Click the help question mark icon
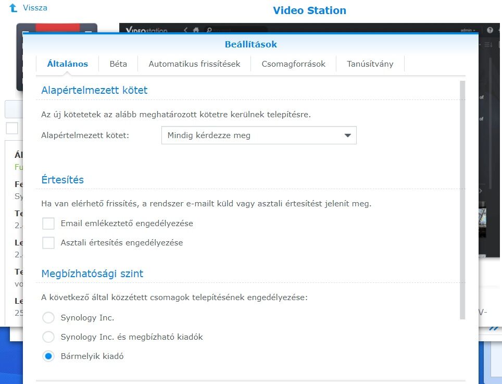This screenshot has height=384, width=502. (490, 30)
